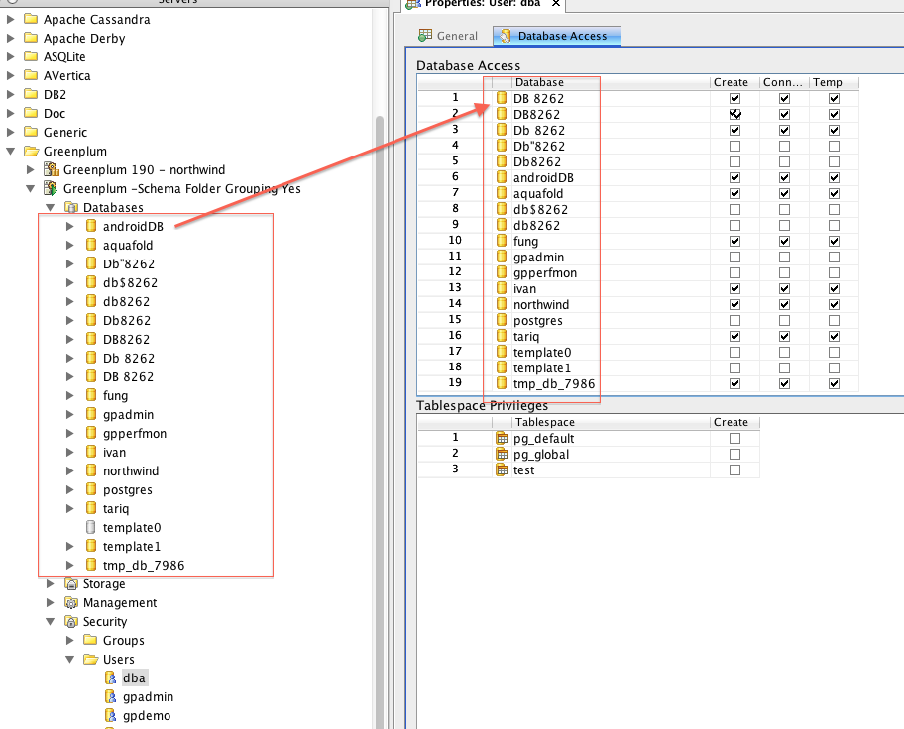Click the aquafold database icon in tree
The image size is (904, 729).
(x=90, y=245)
